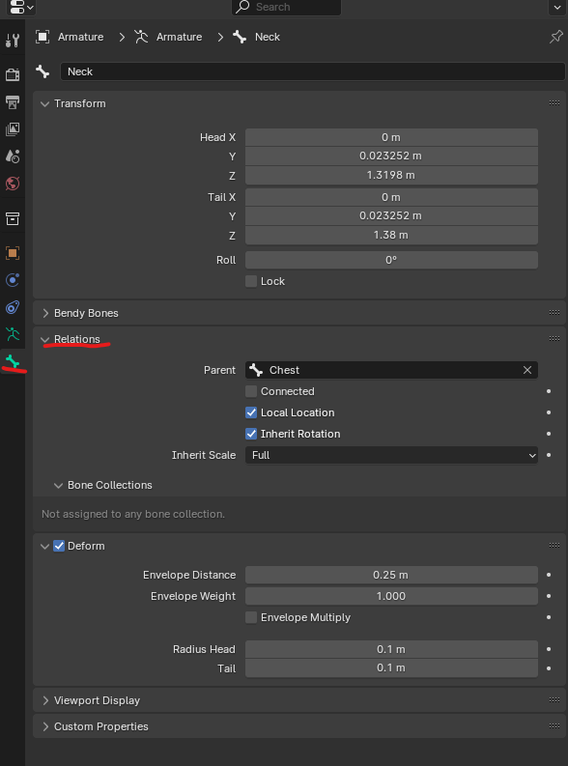
Task: Open the Scene properties tab
Action: (x=13, y=156)
